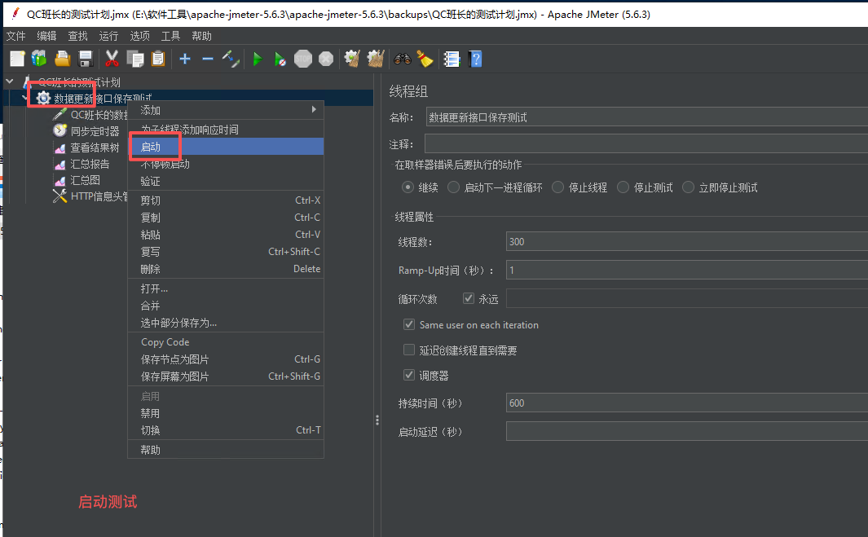The height and width of the screenshot is (537, 868).
Task: Expand the 添加 submenu
Action: pos(226,110)
